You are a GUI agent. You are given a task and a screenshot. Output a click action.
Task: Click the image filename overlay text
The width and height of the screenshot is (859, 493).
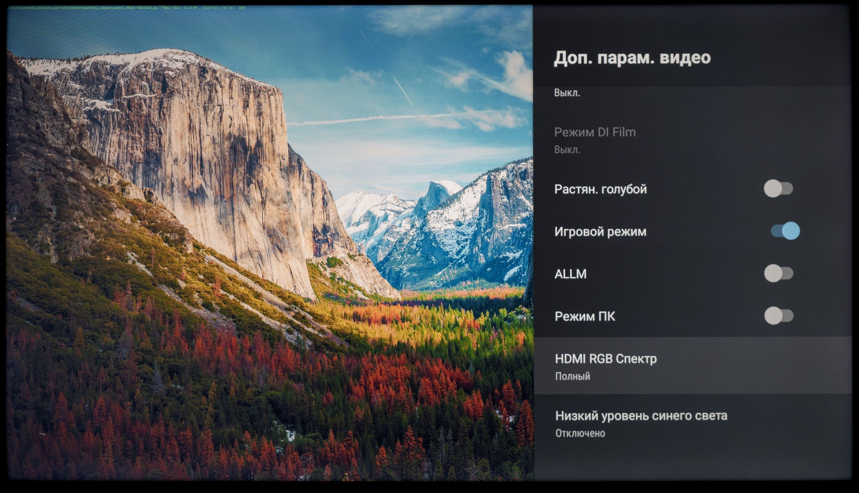click(x=126, y=7)
